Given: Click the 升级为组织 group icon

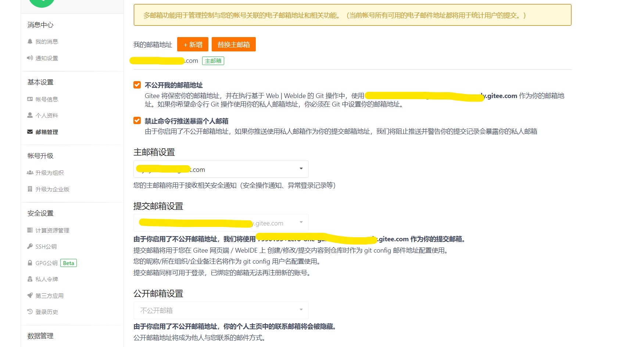Looking at the screenshot, I should [x=30, y=173].
